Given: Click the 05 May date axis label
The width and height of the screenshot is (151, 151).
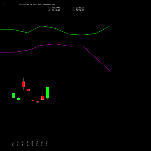Looking at the screenshot, I should (32, 143).
